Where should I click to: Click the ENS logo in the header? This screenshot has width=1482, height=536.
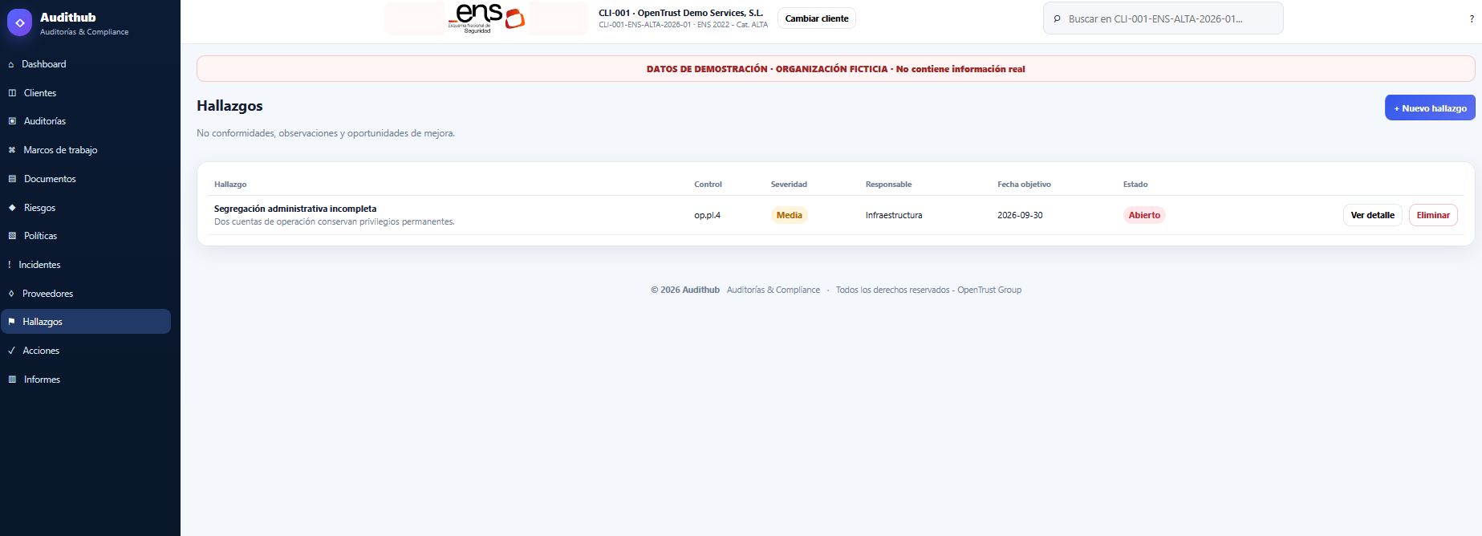click(486, 18)
